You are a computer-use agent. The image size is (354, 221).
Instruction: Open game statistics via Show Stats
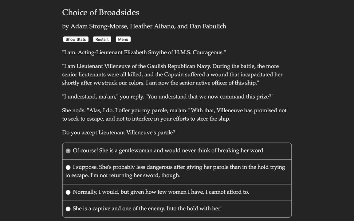click(76, 39)
